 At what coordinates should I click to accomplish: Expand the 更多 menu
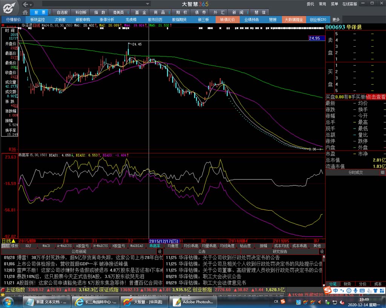click(x=336, y=20)
